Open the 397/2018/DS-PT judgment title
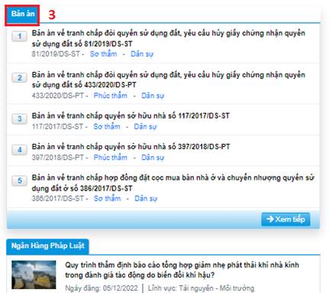 point(131,147)
